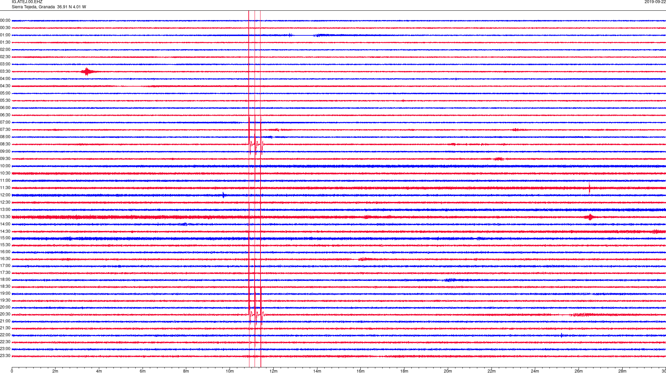Select the 03:00 trace time label
666x374 pixels.
pyautogui.click(x=5, y=64)
